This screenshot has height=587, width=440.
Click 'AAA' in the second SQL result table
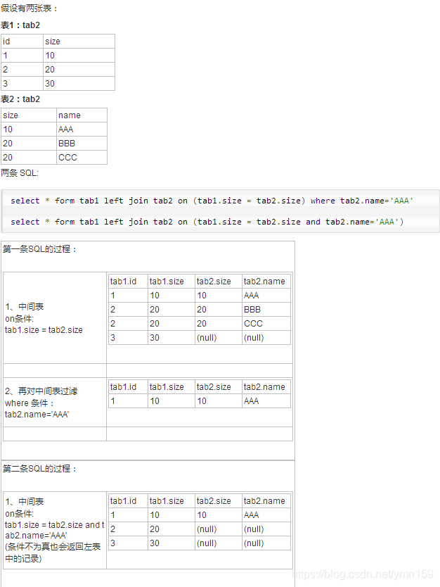click(266, 515)
